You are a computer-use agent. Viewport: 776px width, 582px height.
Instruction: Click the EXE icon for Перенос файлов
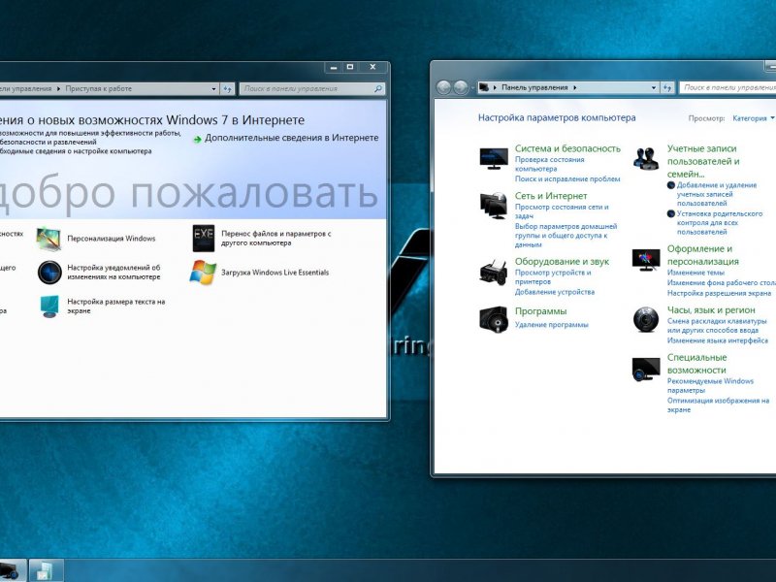point(204,238)
